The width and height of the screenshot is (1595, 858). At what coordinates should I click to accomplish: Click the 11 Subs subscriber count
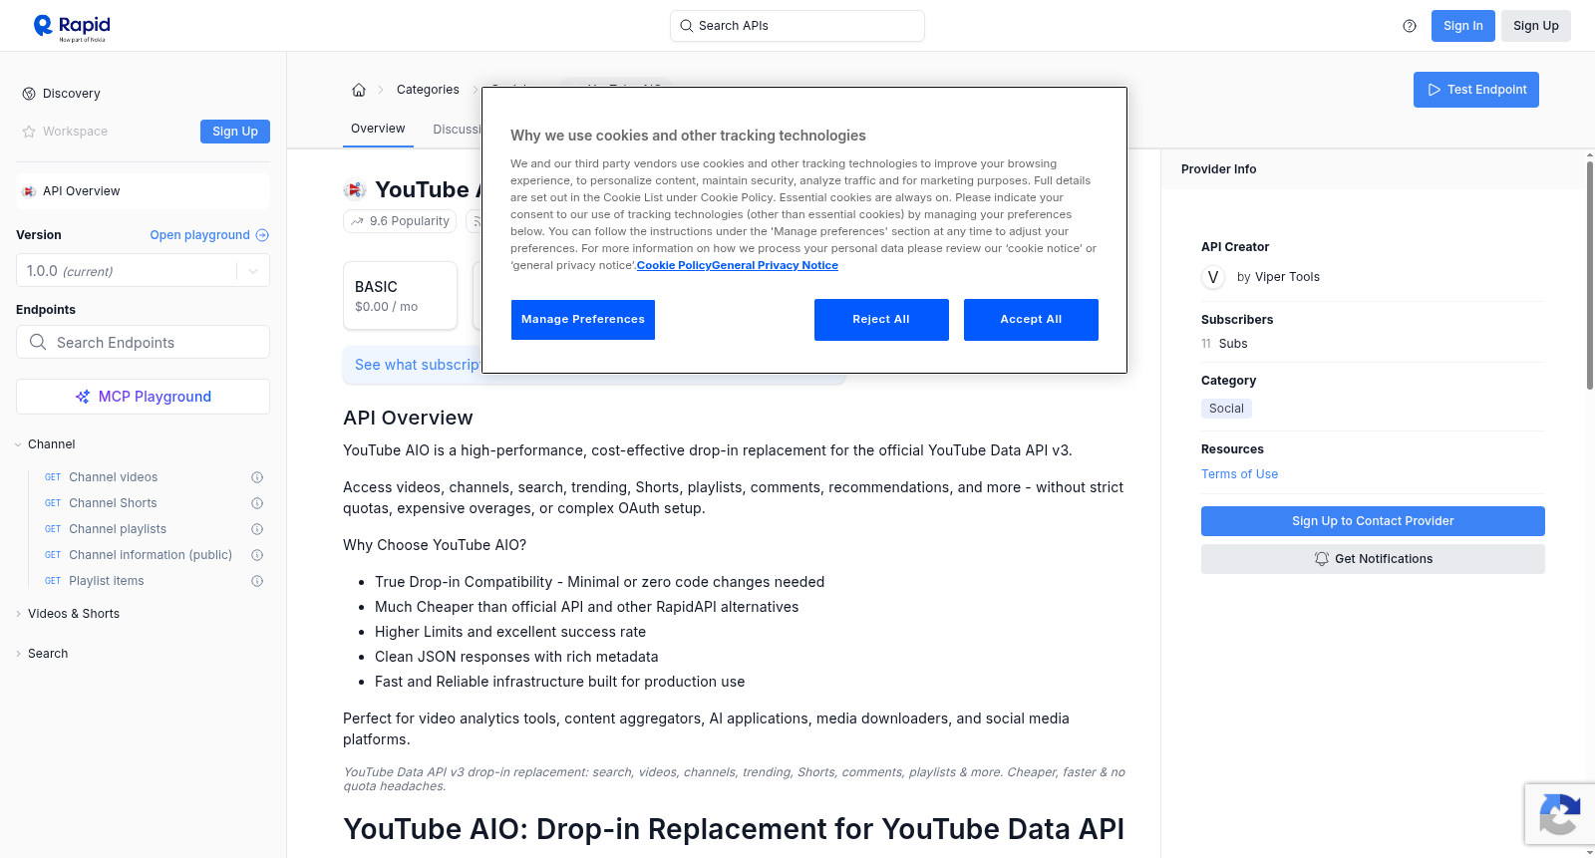coord(1224,344)
